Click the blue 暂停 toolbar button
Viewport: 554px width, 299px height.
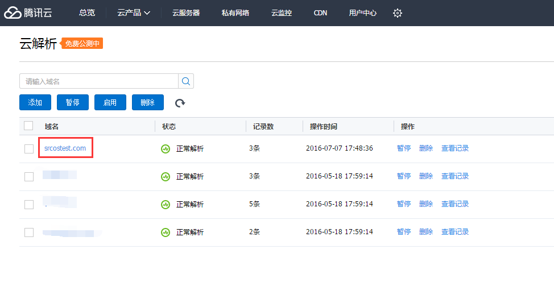73,102
